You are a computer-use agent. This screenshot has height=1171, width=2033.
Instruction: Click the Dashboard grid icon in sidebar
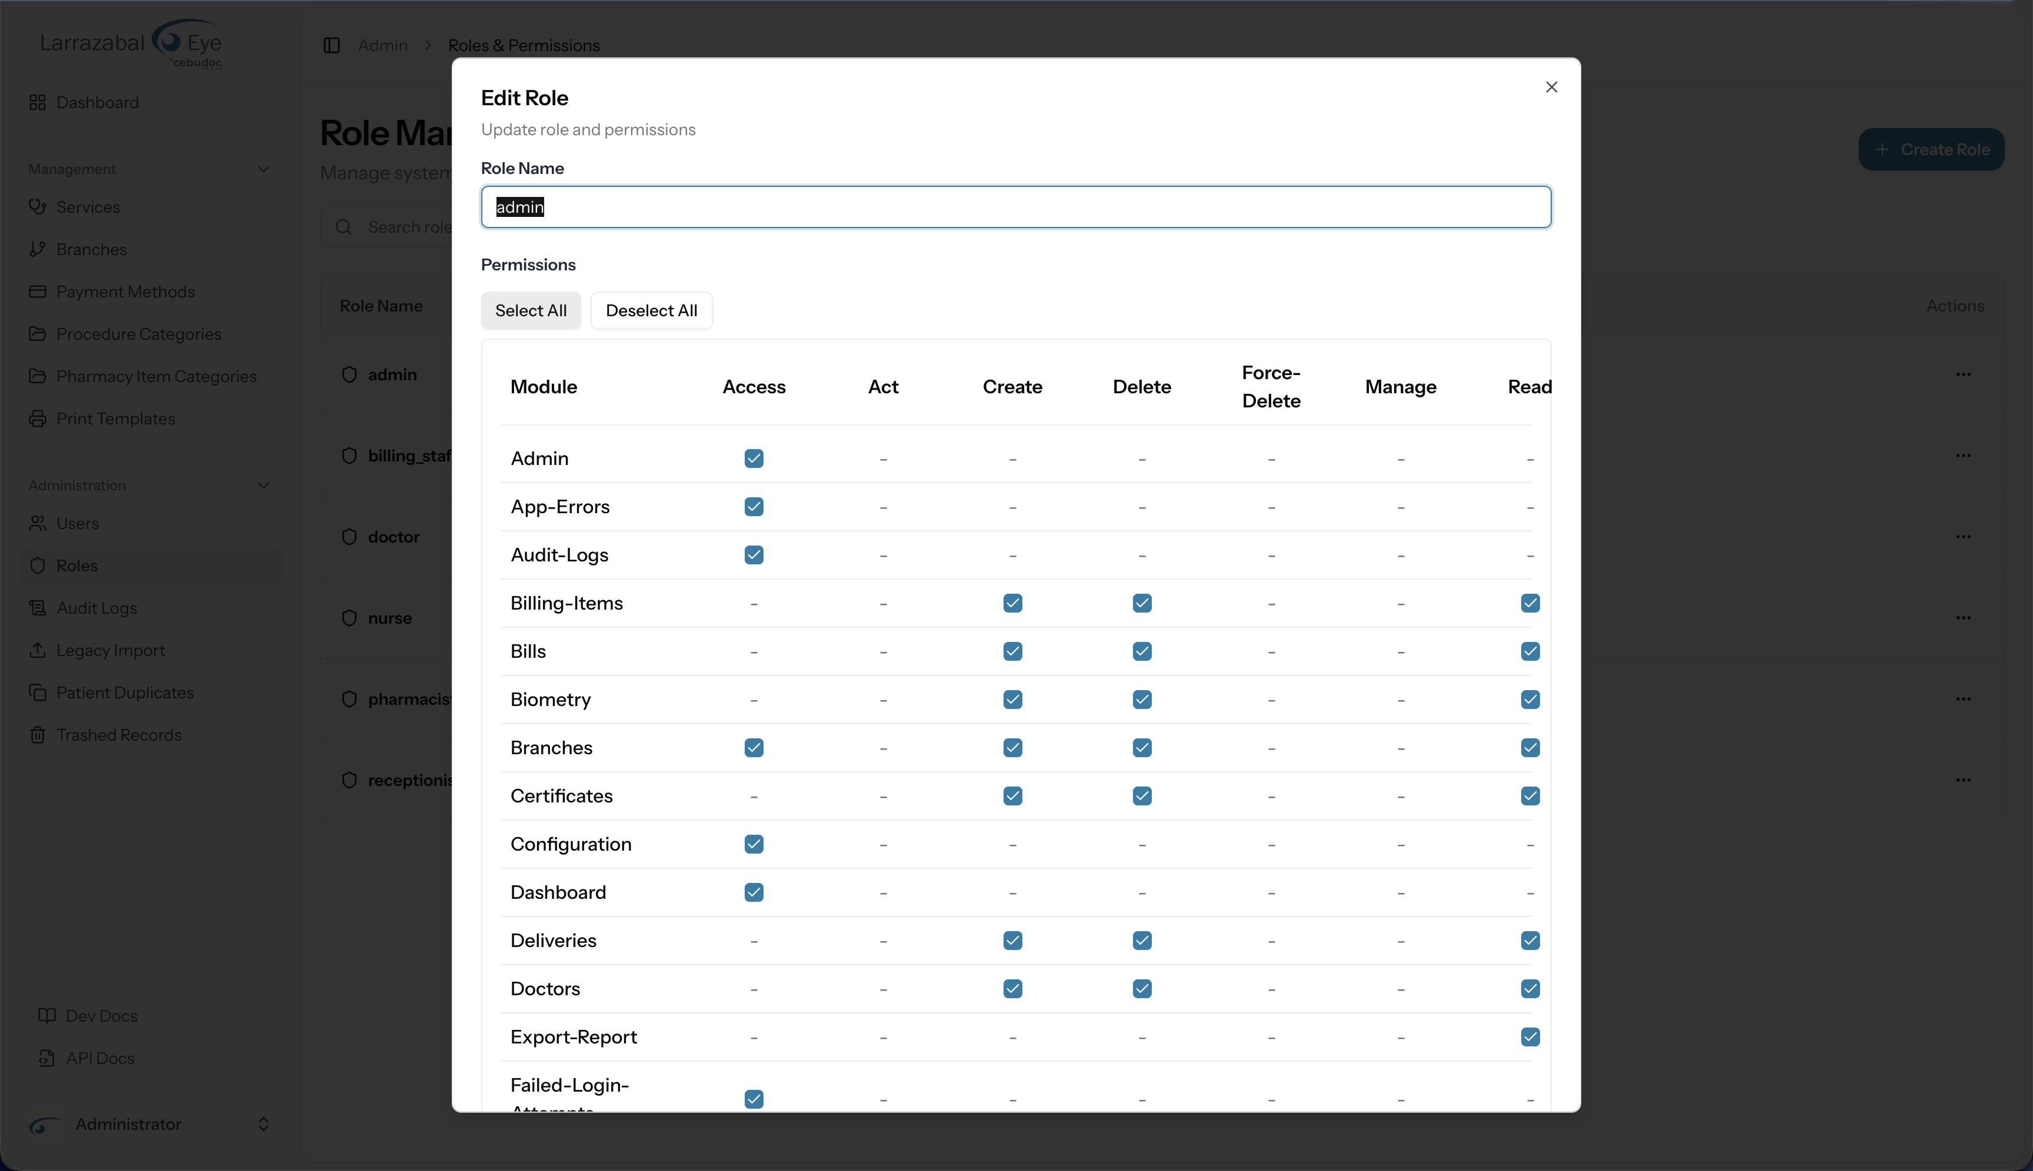pyautogui.click(x=37, y=102)
